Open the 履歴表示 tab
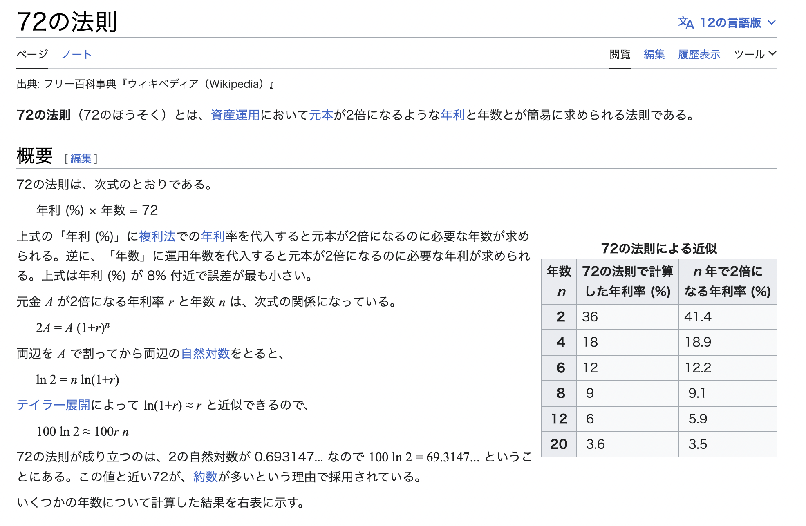 pyautogui.click(x=699, y=54)
